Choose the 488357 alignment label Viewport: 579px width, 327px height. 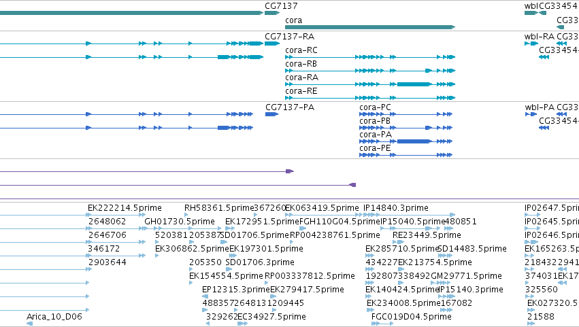coord(218,304)
